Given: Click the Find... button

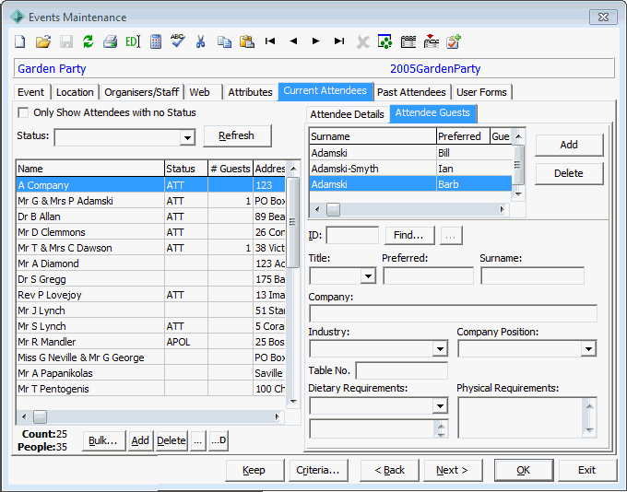Looking at the screenshot, I should click(x=409, y=235).
